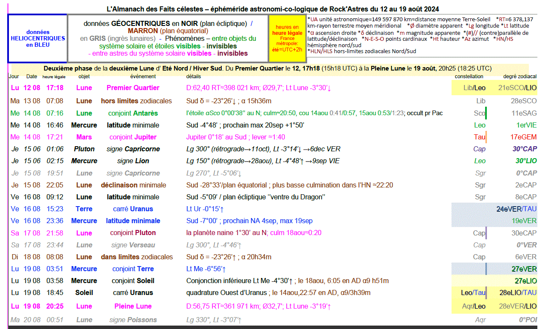
Task: Select 'déclinaison minimale' event
Action: click(x=133, y=185)
